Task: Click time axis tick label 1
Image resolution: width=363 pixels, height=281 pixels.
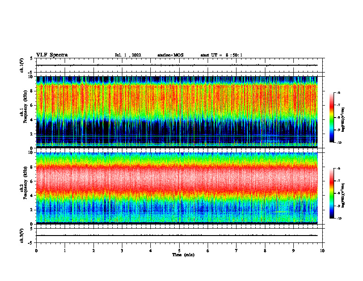Action: 65,251
